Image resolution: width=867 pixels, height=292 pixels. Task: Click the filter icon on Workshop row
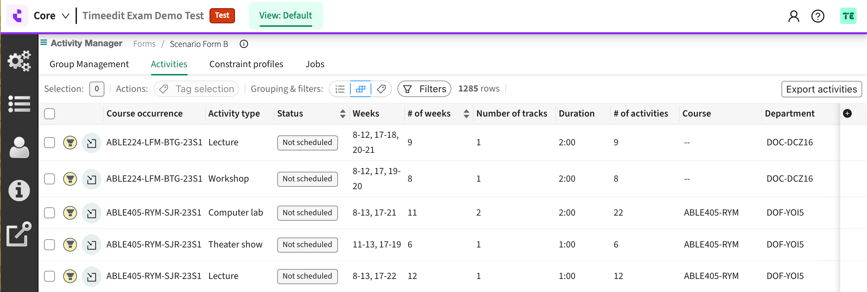pos(70,179)
